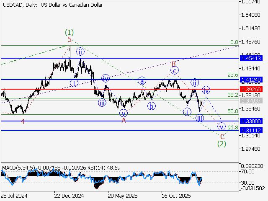Click the 30.00 RSI level label
The image size is (268, 201).
pos(247,183)
